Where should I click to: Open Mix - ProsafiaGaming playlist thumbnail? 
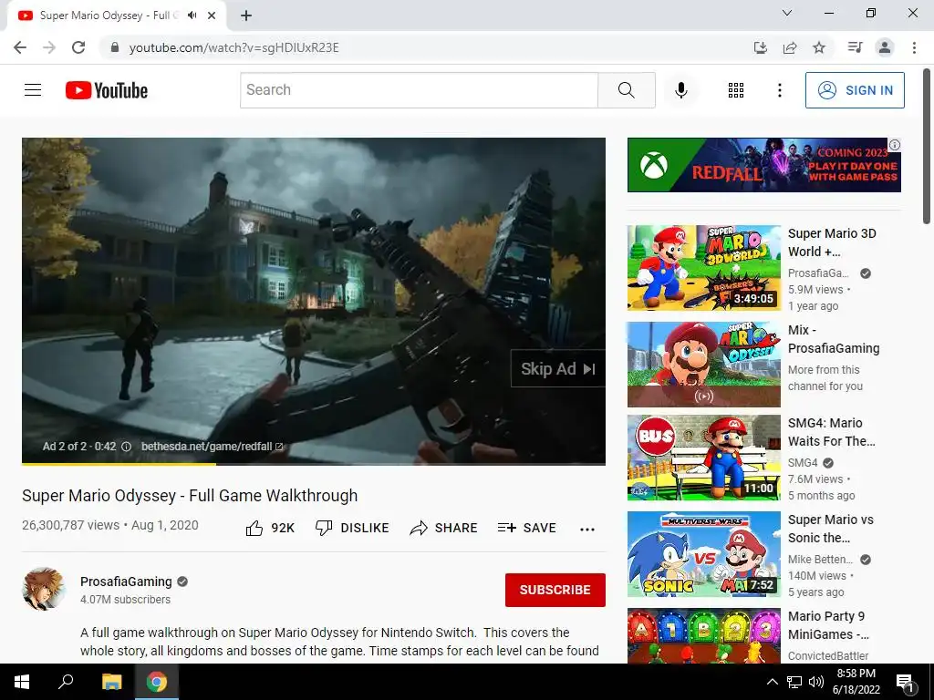coord(703,365)
